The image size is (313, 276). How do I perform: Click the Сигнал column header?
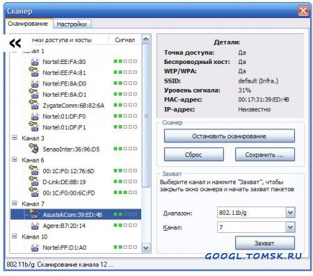coord(125,40)
